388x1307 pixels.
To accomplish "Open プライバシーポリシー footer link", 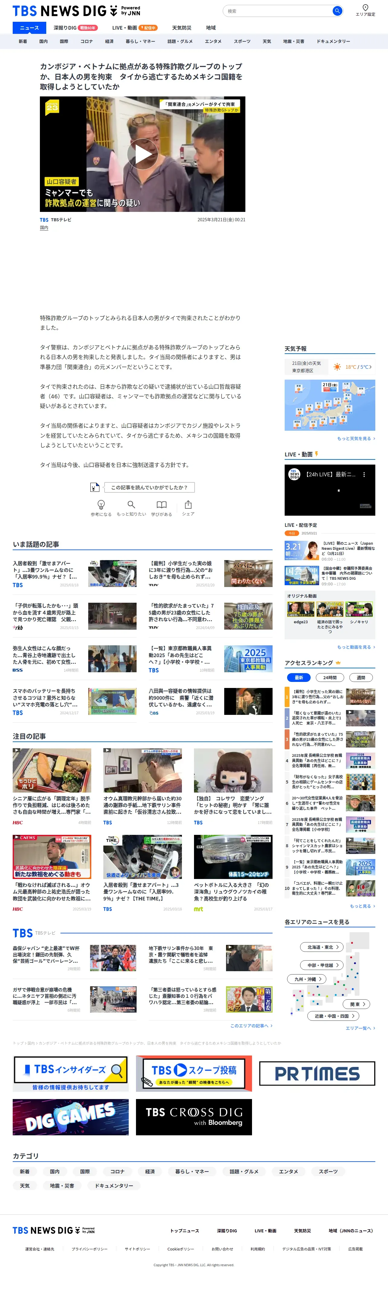I will coord(89,1249).
